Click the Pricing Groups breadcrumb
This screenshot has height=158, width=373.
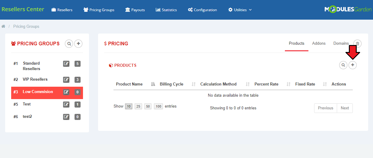pyautogui.click(x=26, y=27)
